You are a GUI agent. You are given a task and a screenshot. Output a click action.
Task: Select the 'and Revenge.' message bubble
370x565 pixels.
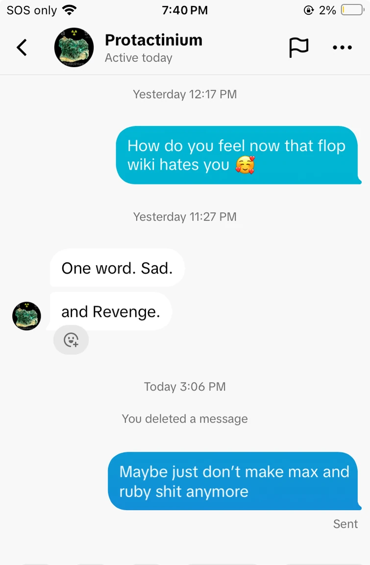coord(111,312)
